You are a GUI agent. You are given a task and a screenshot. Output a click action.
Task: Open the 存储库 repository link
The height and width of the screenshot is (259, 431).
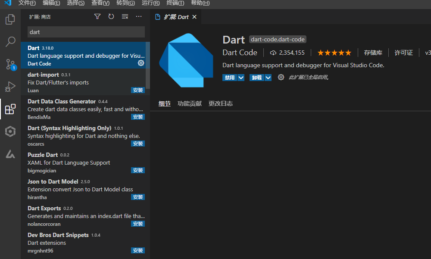click(x=373, y=53)
